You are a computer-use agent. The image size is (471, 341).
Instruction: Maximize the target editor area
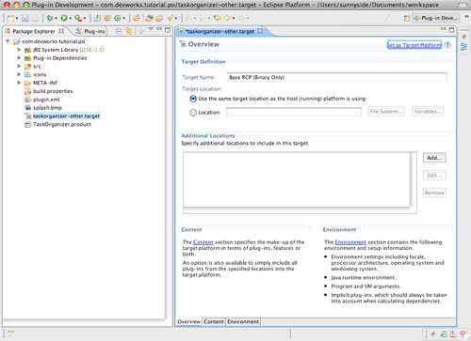(x=451, y=30)
